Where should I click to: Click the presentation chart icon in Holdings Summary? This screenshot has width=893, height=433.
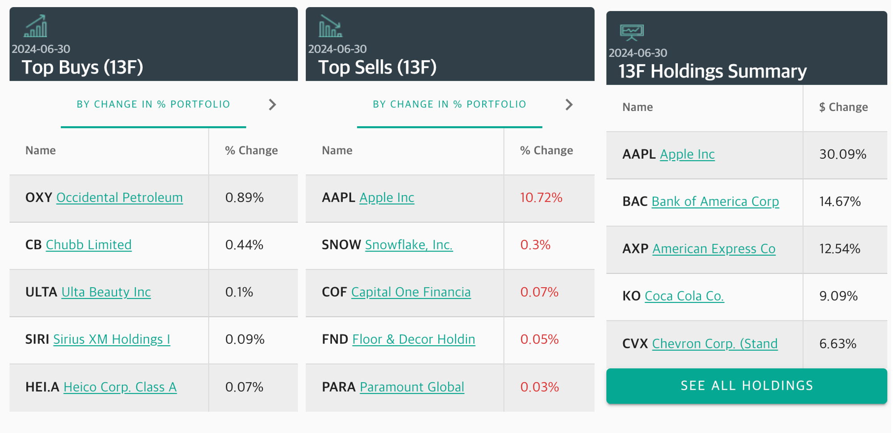[632, 33]
